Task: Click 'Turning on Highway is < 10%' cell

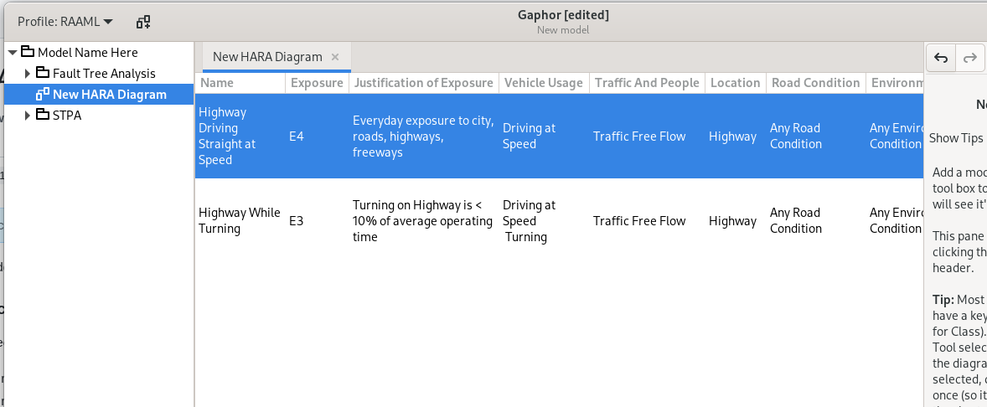Action: coord(424,221)
